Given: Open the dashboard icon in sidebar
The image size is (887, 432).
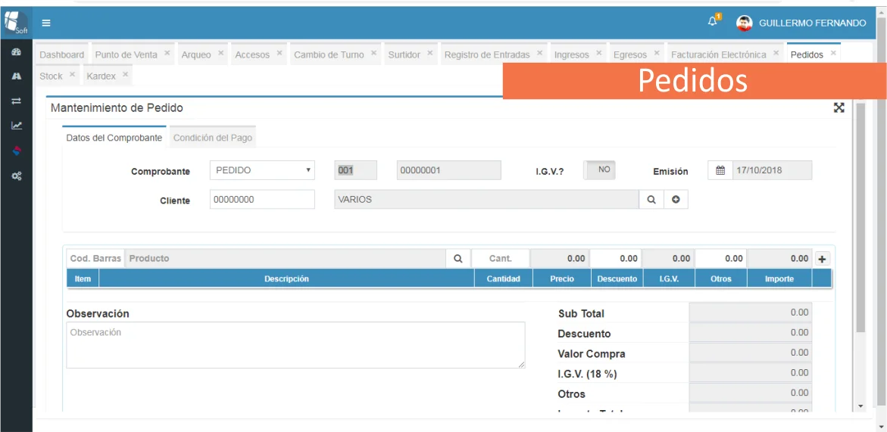Looking at the screenshot, I should [x=16, y=52].
